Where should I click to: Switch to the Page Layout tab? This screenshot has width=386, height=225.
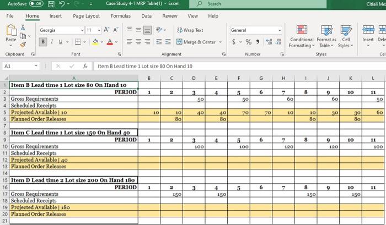[x=87, y=16]
